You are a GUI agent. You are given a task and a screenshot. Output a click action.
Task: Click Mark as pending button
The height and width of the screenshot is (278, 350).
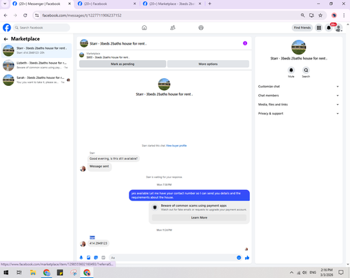click(122, 64)
